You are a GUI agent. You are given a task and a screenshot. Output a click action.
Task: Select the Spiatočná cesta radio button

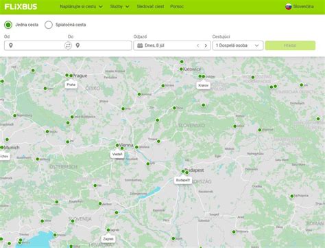(49, 25)
